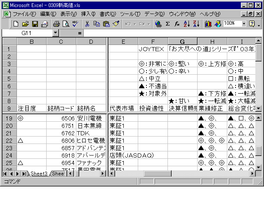
Task: Select the TDK cell
Action: (x=91, y=133)
